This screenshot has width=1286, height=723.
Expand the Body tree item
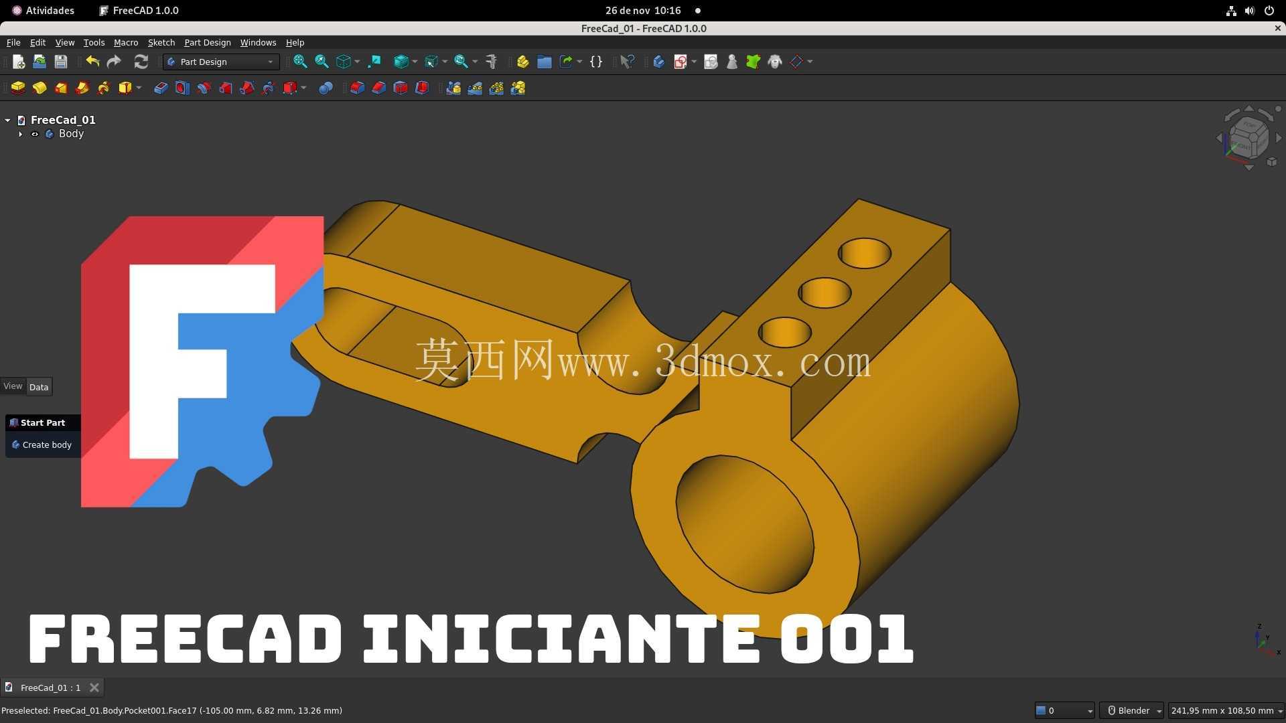click(20, 134)
